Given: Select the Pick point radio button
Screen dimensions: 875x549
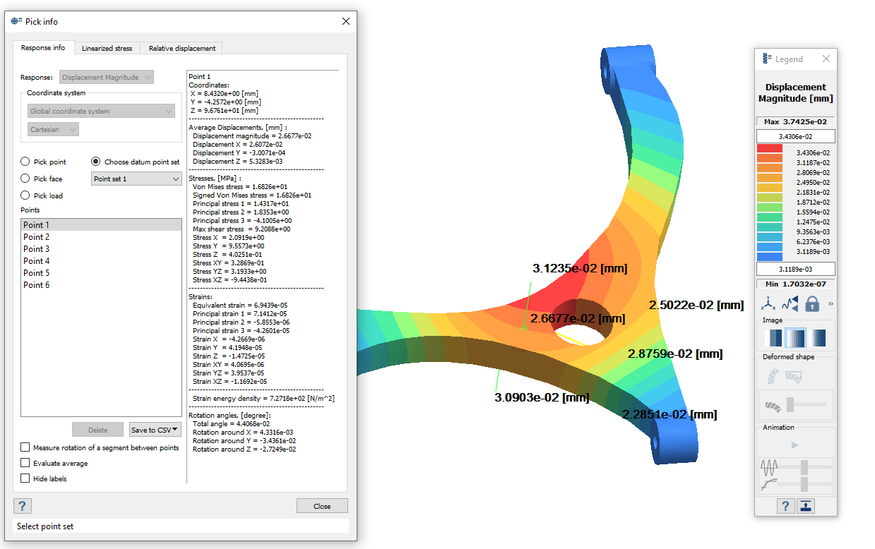Looking at the screenshot, I should 25,162.
